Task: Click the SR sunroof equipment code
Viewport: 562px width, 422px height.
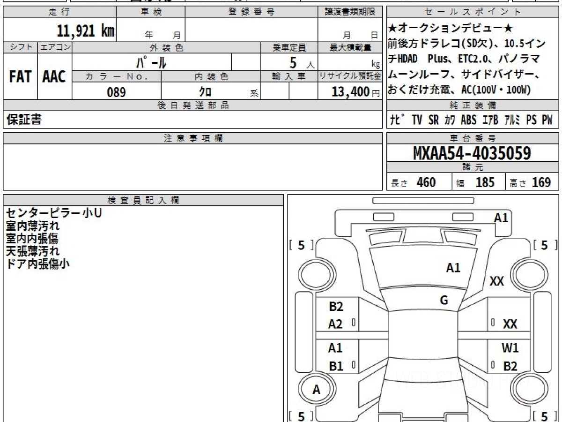Action: coord(434,120)
